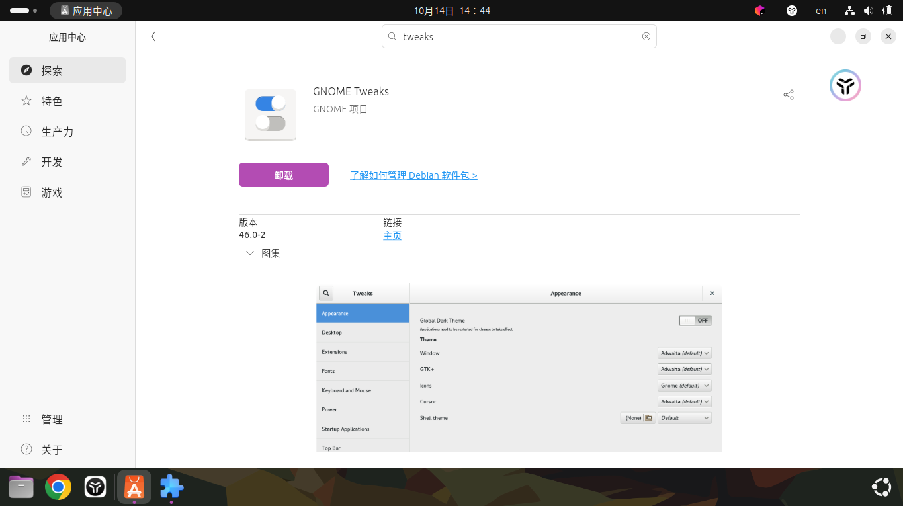This screenshot has height=506, width=903.
Task: Open the 主页 link
Action: tap(392, 235)
